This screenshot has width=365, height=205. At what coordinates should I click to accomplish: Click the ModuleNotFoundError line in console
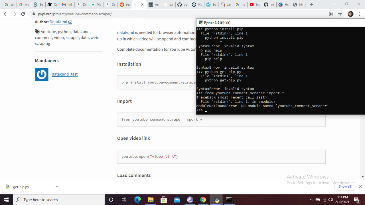tap(263, 106)
